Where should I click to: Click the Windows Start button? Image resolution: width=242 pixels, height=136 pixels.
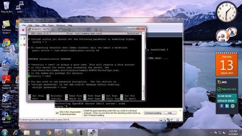5,133
